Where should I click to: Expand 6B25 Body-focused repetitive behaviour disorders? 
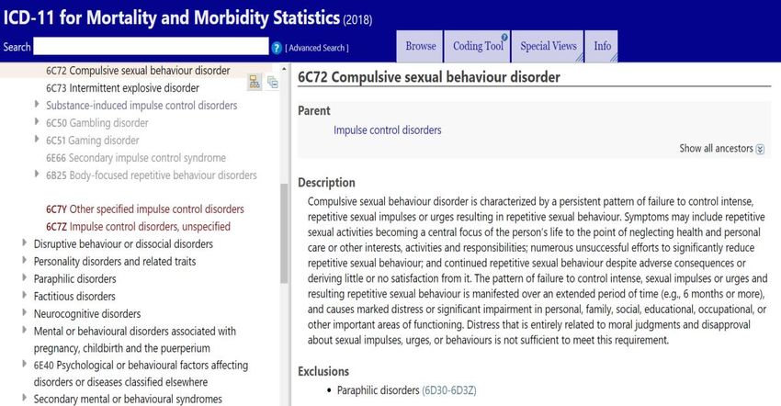37,174
